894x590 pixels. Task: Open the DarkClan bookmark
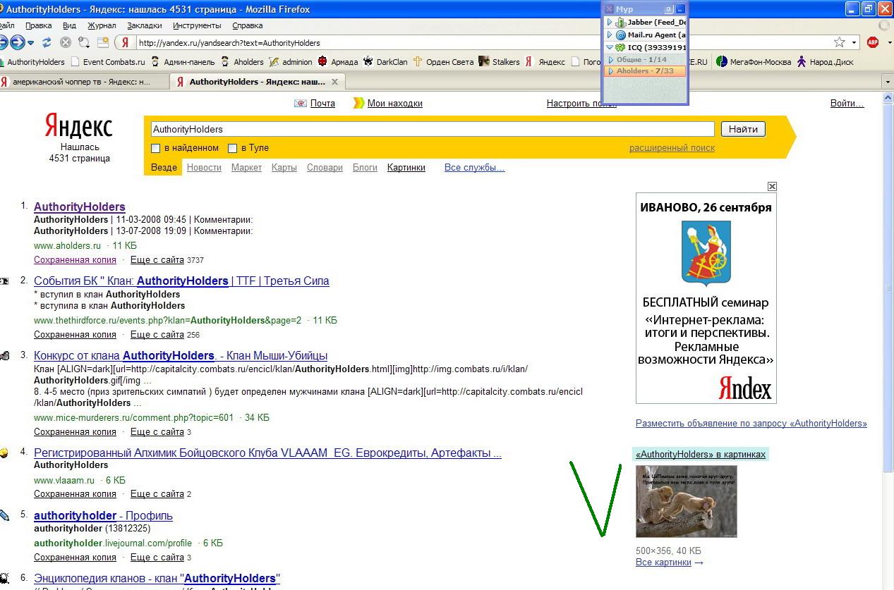[385, 62]
